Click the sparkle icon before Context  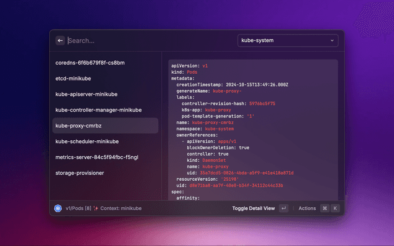pos(96,208)
